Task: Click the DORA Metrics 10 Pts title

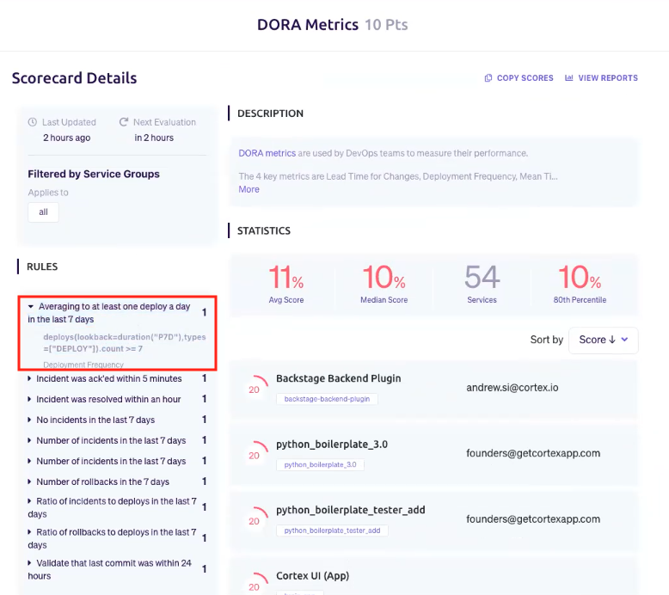Action: point(333,25)
